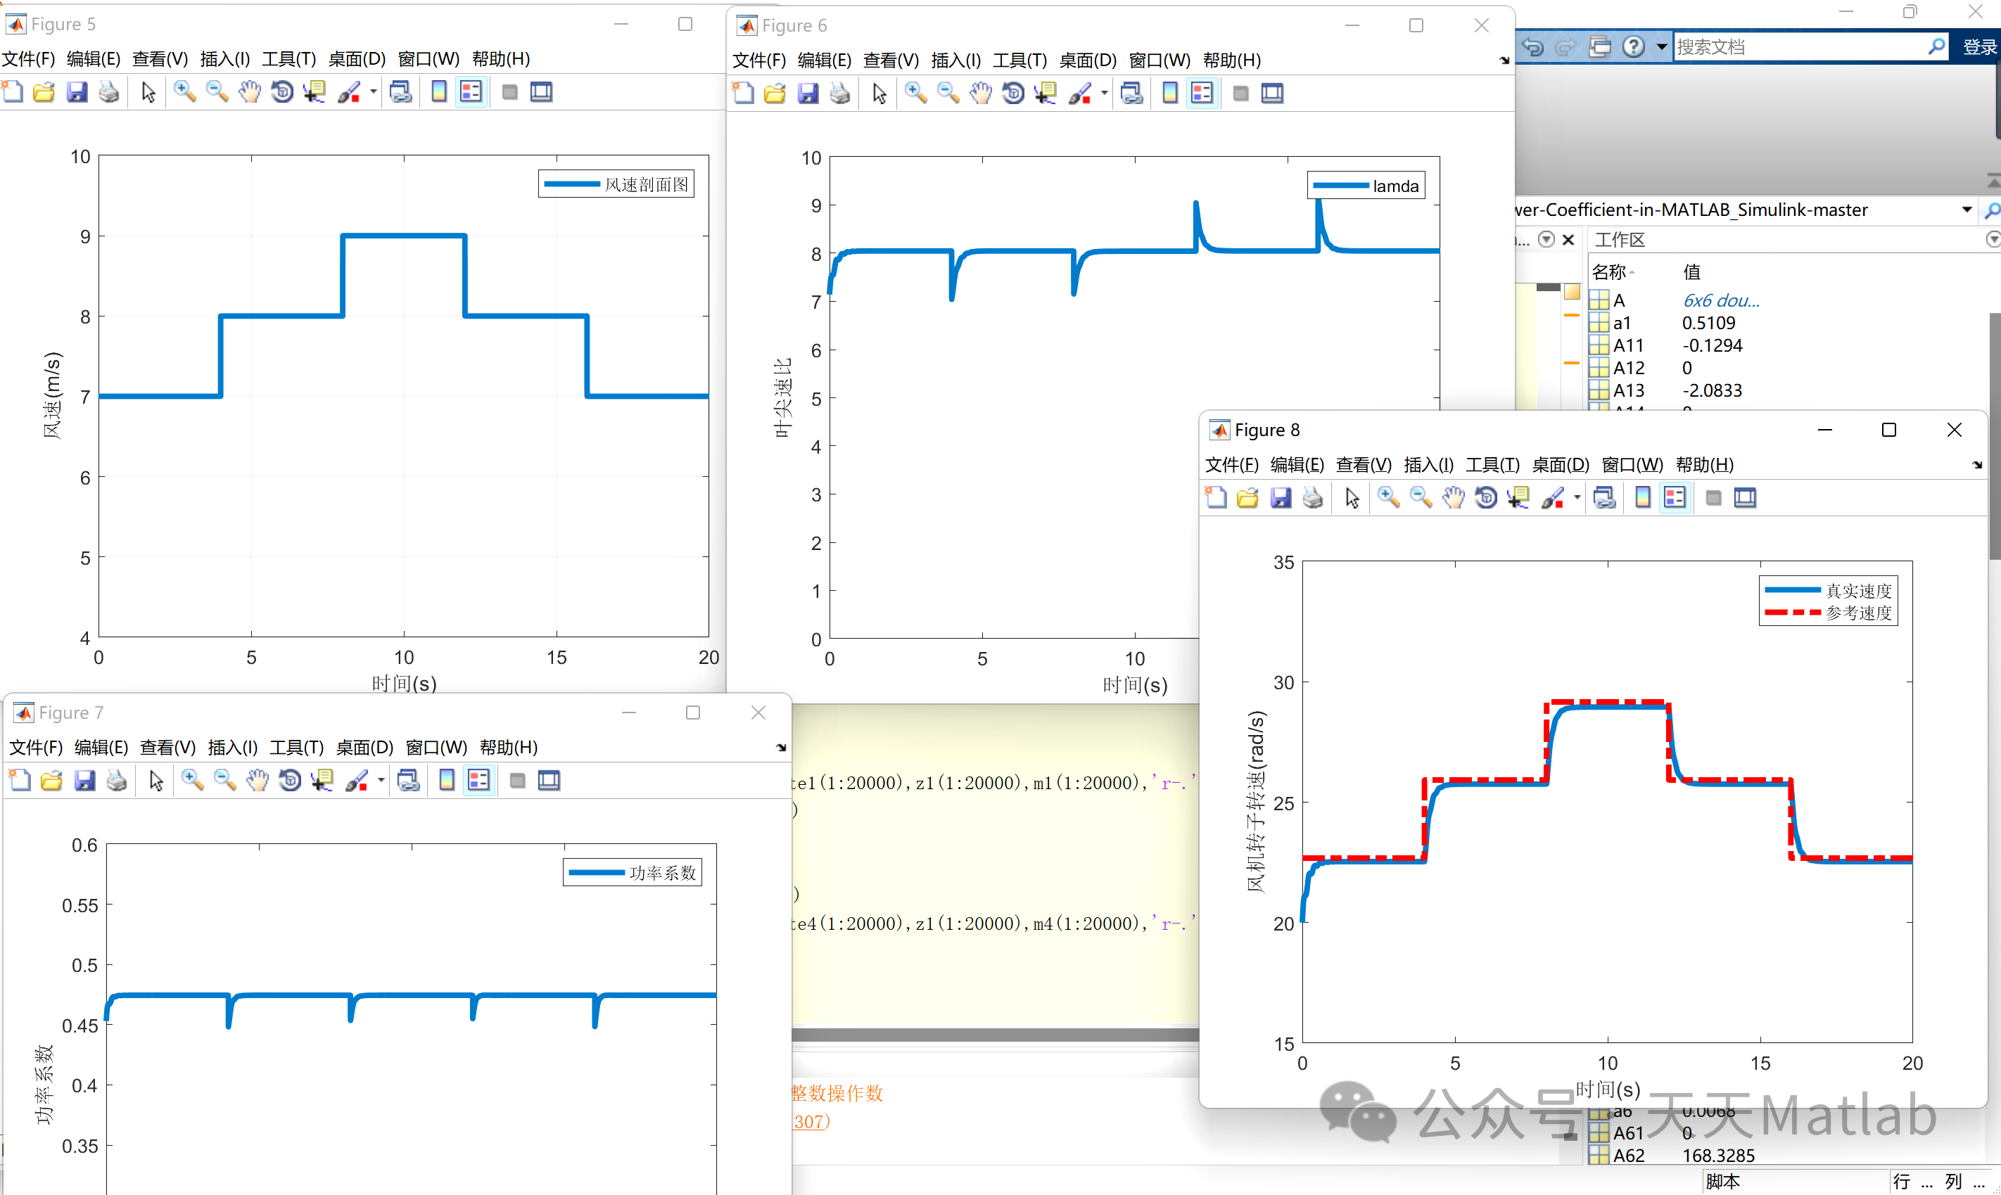Image resolution: width=2001 pixels, height=1195 pixels.
Task: Dock Figure 7 using arrow icon
Action: click(780, 747)
